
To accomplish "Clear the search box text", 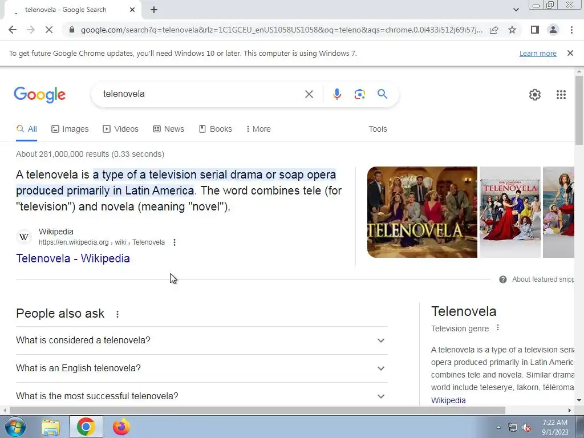I will coord(309,94).
